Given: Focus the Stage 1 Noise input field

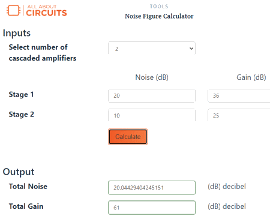Looking at the screenshot, I should click(152, 95).
